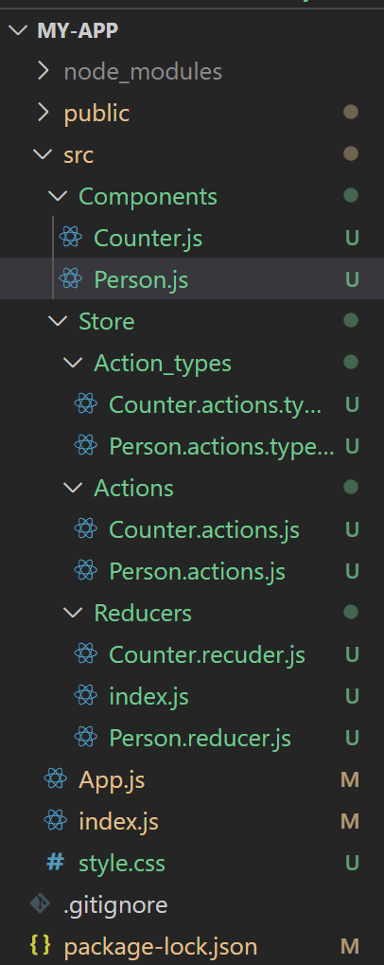Collapse the Reducers folder chevron
The height and width of the screenshot is (965, 384).
coord(73,613)
